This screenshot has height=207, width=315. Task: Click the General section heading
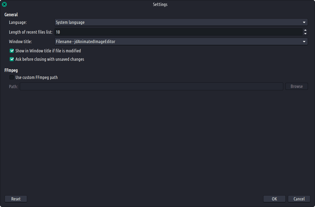click(x=11, y=15)
